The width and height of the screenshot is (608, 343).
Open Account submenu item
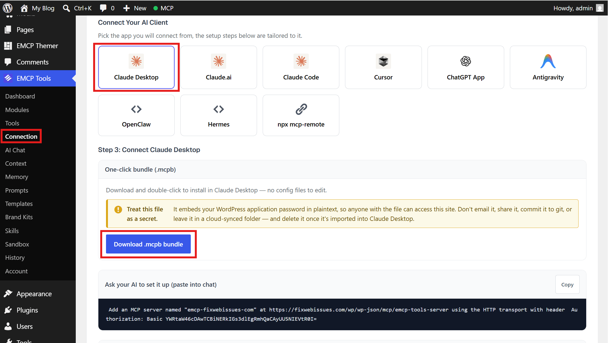pos(16,271)
